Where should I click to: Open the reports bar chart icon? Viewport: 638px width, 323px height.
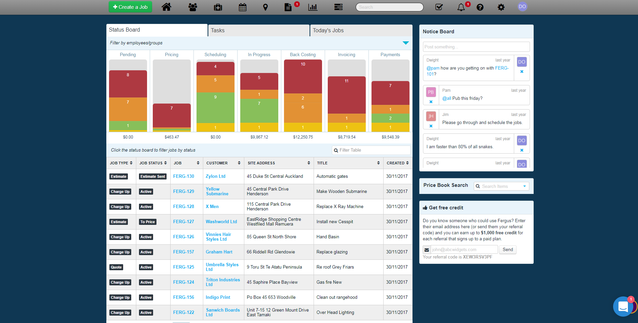[x=313, y=7]
